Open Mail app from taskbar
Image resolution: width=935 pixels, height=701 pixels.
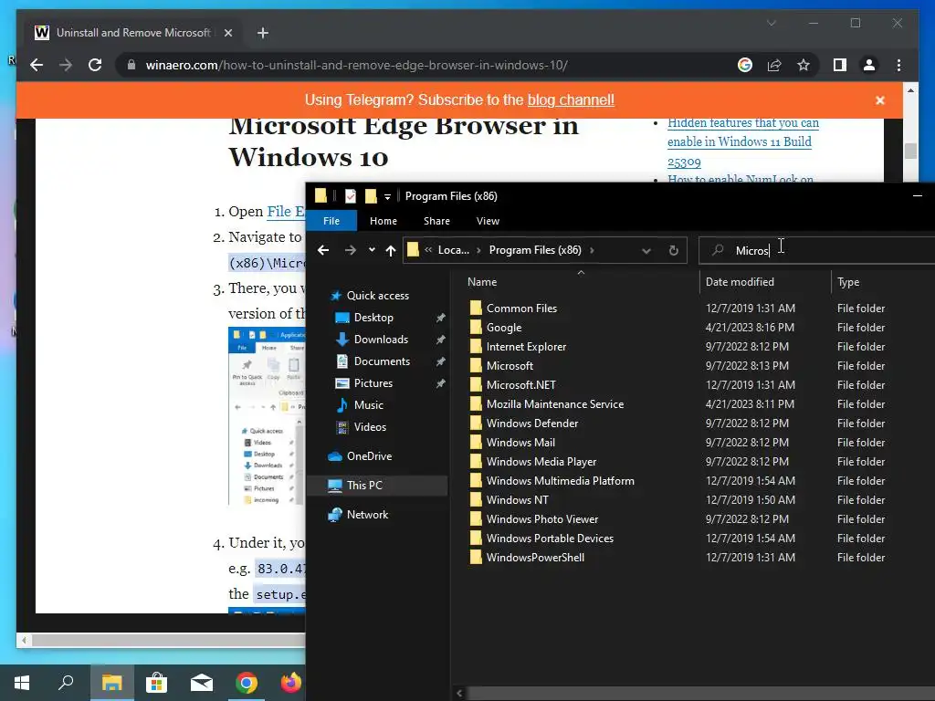pyautogui.click(x=202, y=683)
